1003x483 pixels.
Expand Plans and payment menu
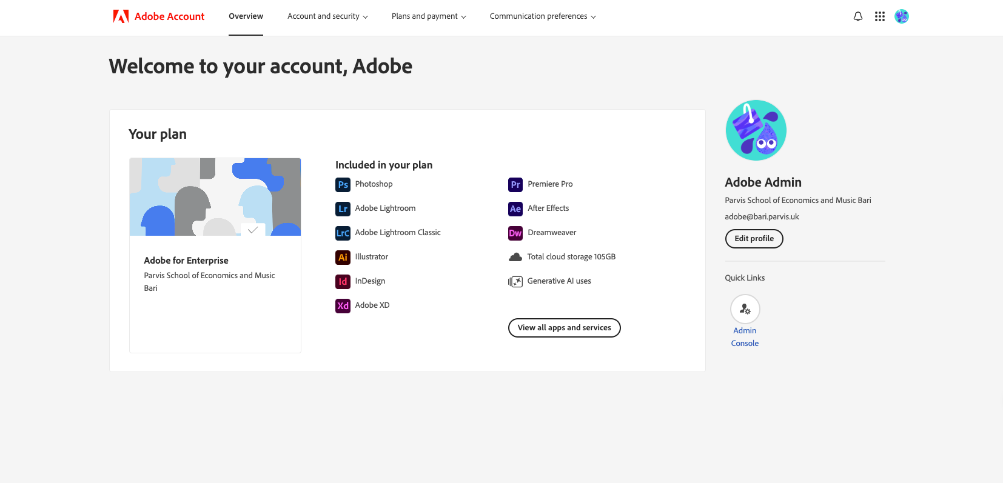pyautogui.click(x=429, y=16)
